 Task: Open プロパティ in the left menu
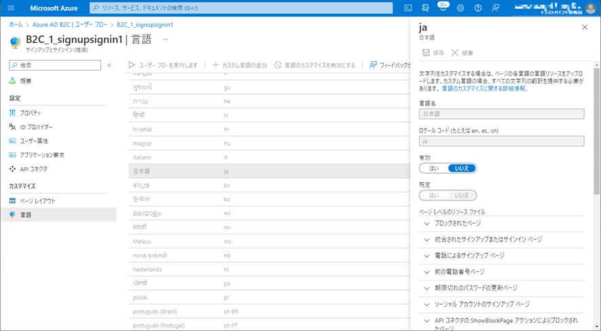point(31,113)
